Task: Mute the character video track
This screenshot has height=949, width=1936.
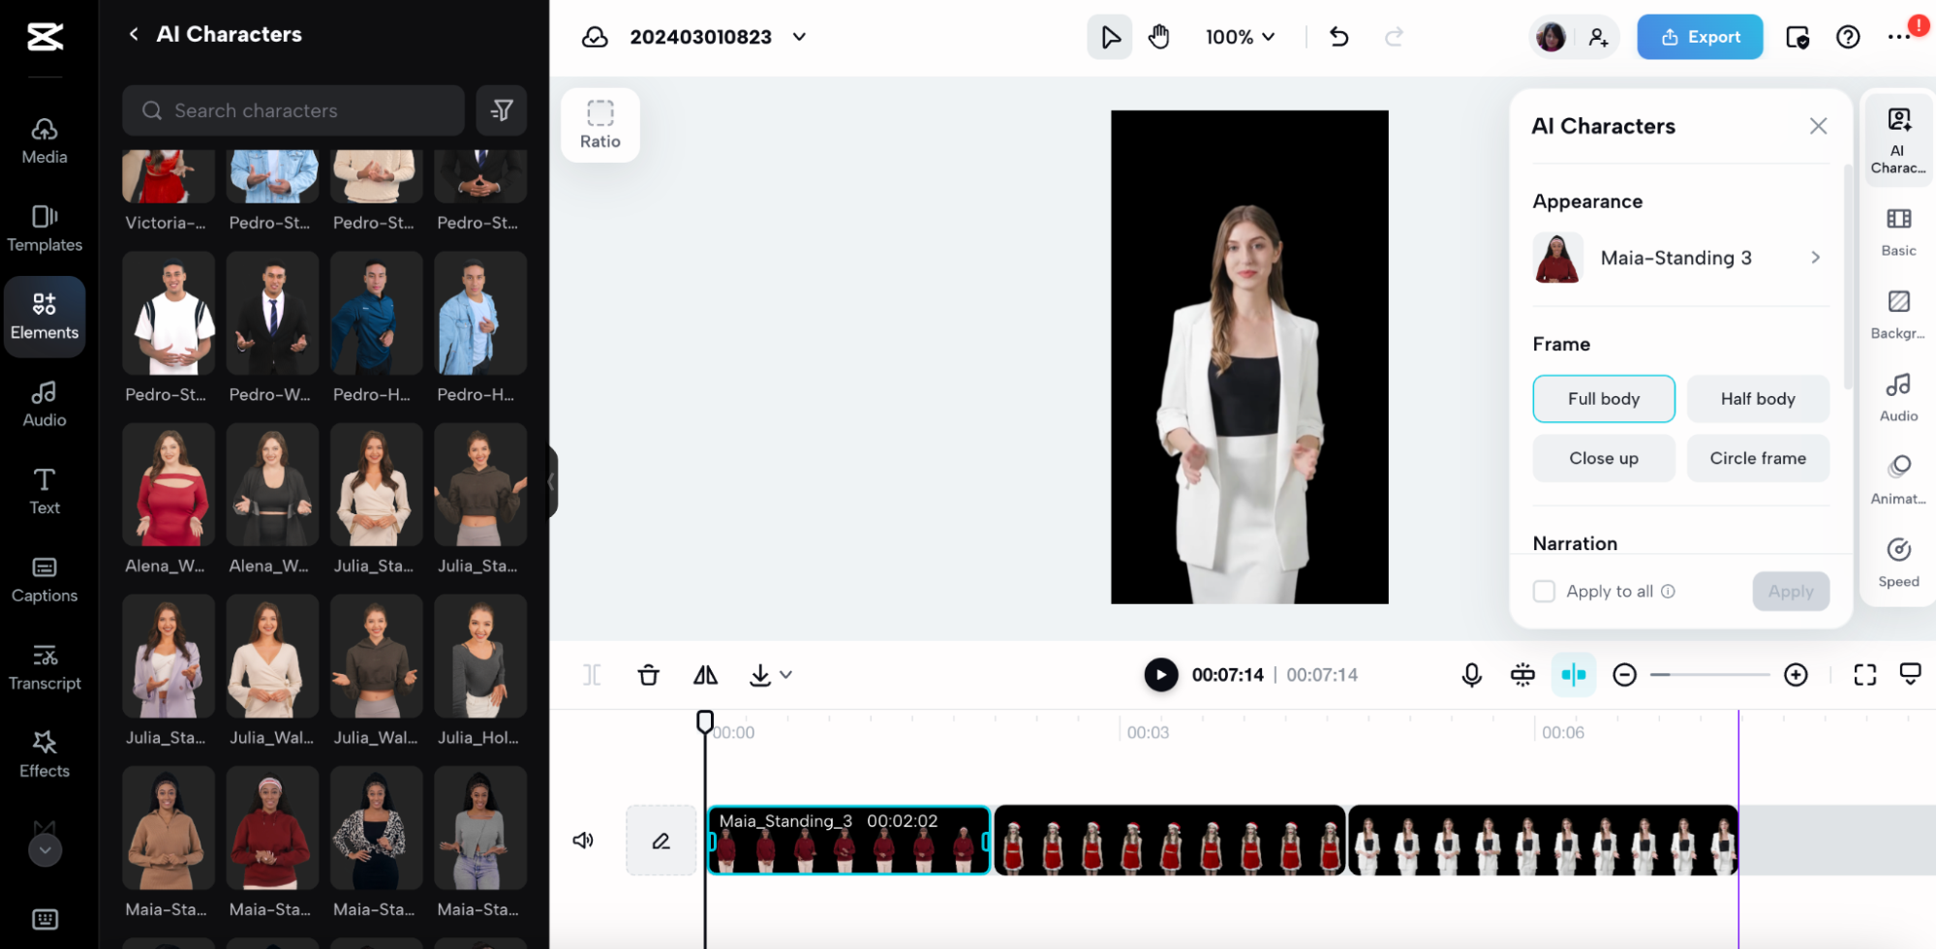Action: [x=583, y=840]
